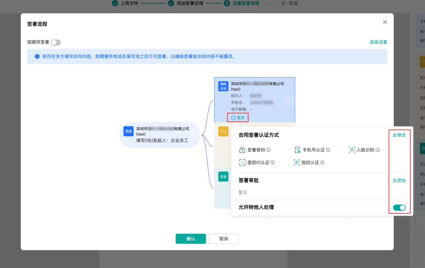Image resolution: width=425 pixels, height=268 pixels.
Task: Click 去添加 under 签署审批
Action: [399, 180]
